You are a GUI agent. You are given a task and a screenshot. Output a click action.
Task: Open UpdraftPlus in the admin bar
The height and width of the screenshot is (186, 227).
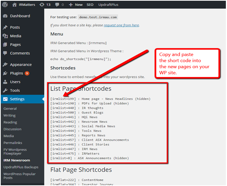(x=108, y=5)
